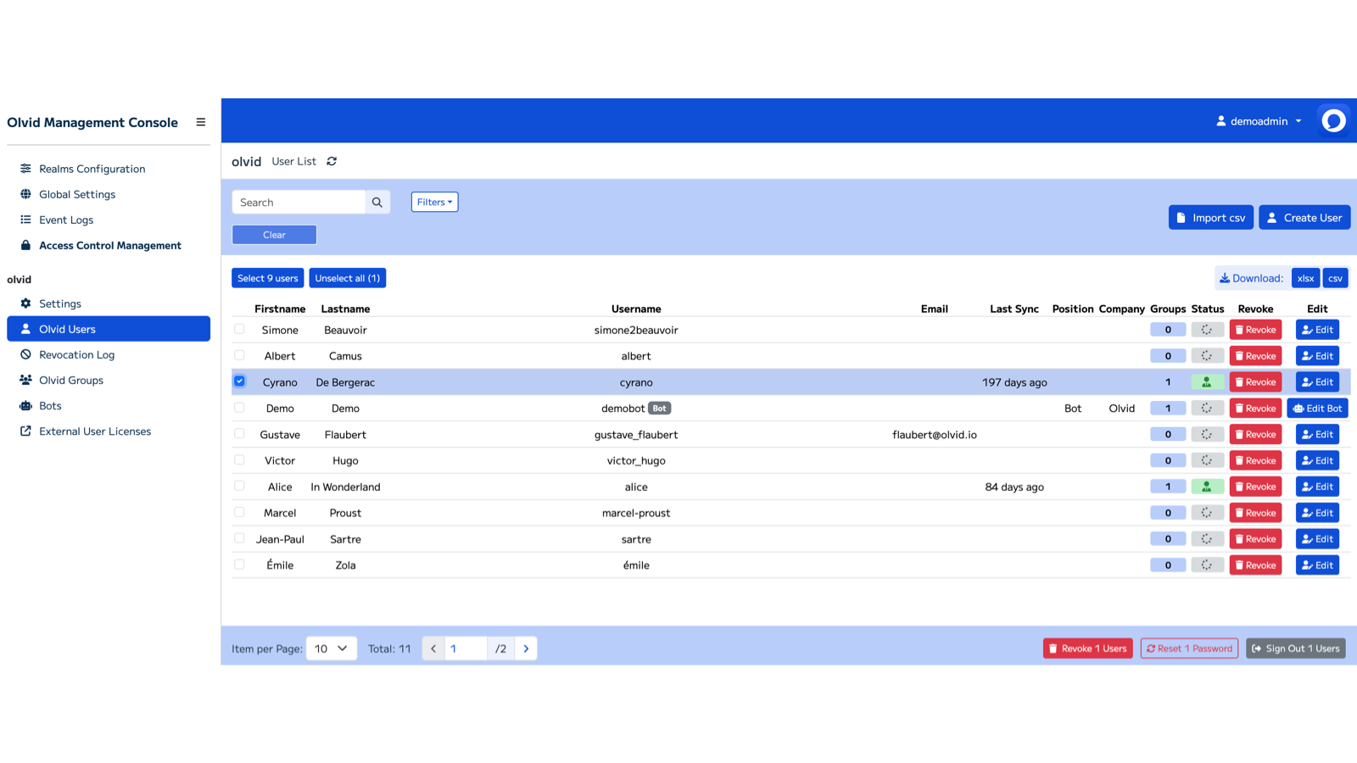Check the box for Alice In Wonderland

tap(239, 486)
